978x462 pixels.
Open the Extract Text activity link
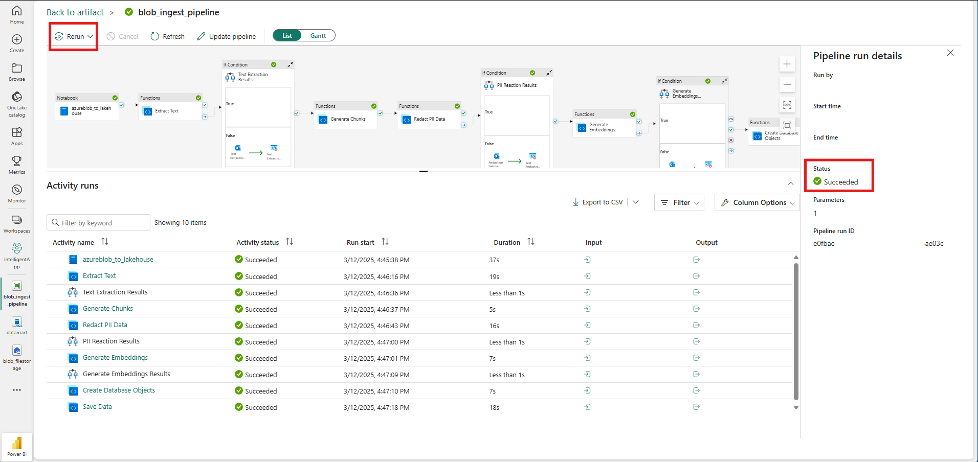[99, 276]
